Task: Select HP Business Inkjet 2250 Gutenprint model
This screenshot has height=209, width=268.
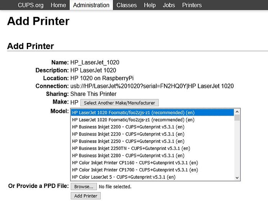Action: click(x=152, y=141)
